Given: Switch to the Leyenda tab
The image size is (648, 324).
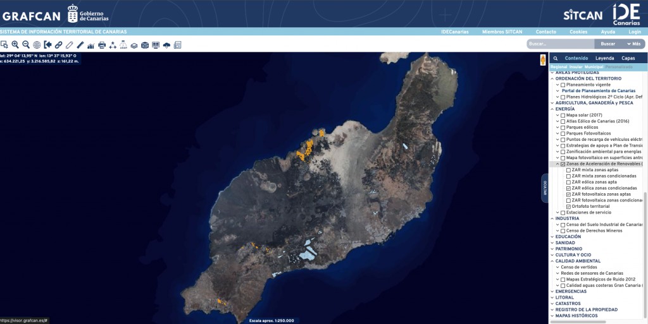Looking at the screenshot, I should click(604, 58).
